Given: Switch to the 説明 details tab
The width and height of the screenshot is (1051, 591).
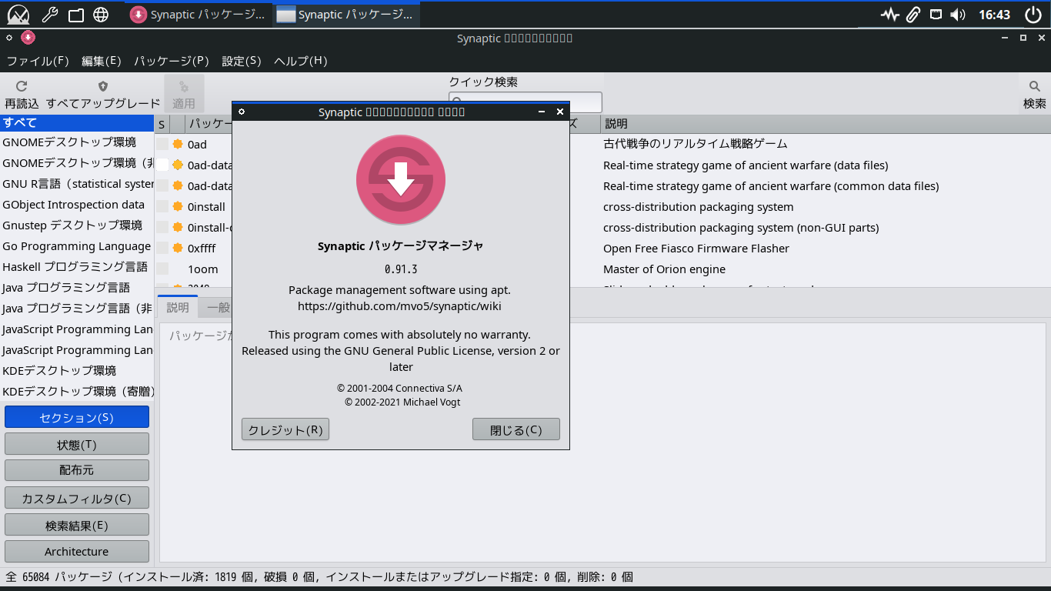Looking at the screenshot, I should [x=178, y=307].
